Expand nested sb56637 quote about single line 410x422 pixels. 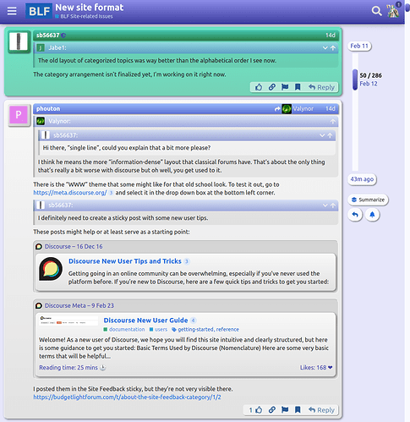pos(322,135)
